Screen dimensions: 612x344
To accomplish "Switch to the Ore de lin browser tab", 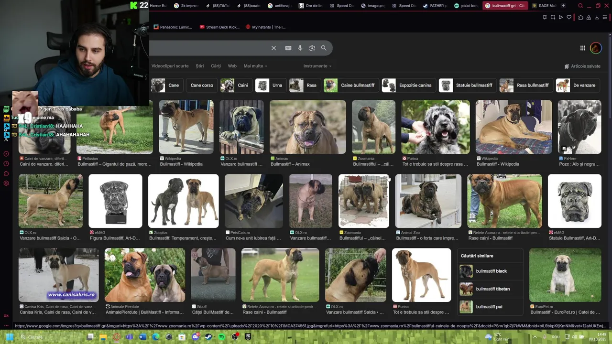I will 311,6.
